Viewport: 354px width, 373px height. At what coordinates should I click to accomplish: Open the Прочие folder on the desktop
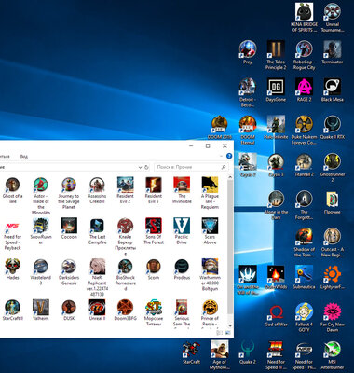pyautogui.click(x=333, y=202)
